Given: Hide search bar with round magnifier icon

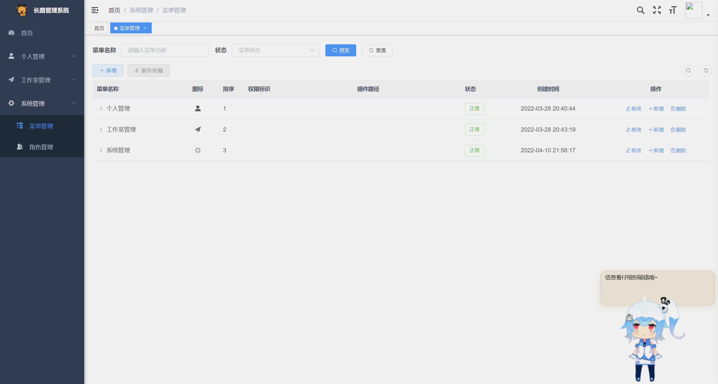Looking at the screenshot, I should click(688, 70).
